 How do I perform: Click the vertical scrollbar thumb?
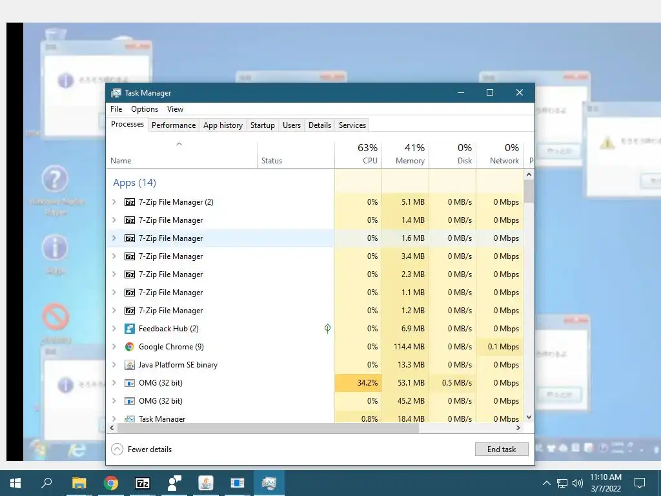point(529,191)
